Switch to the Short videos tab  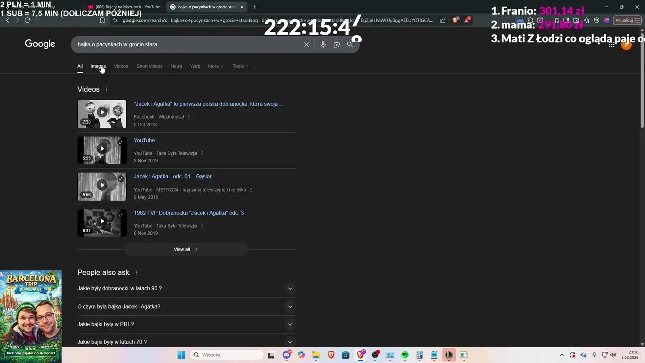coord(149,66)
